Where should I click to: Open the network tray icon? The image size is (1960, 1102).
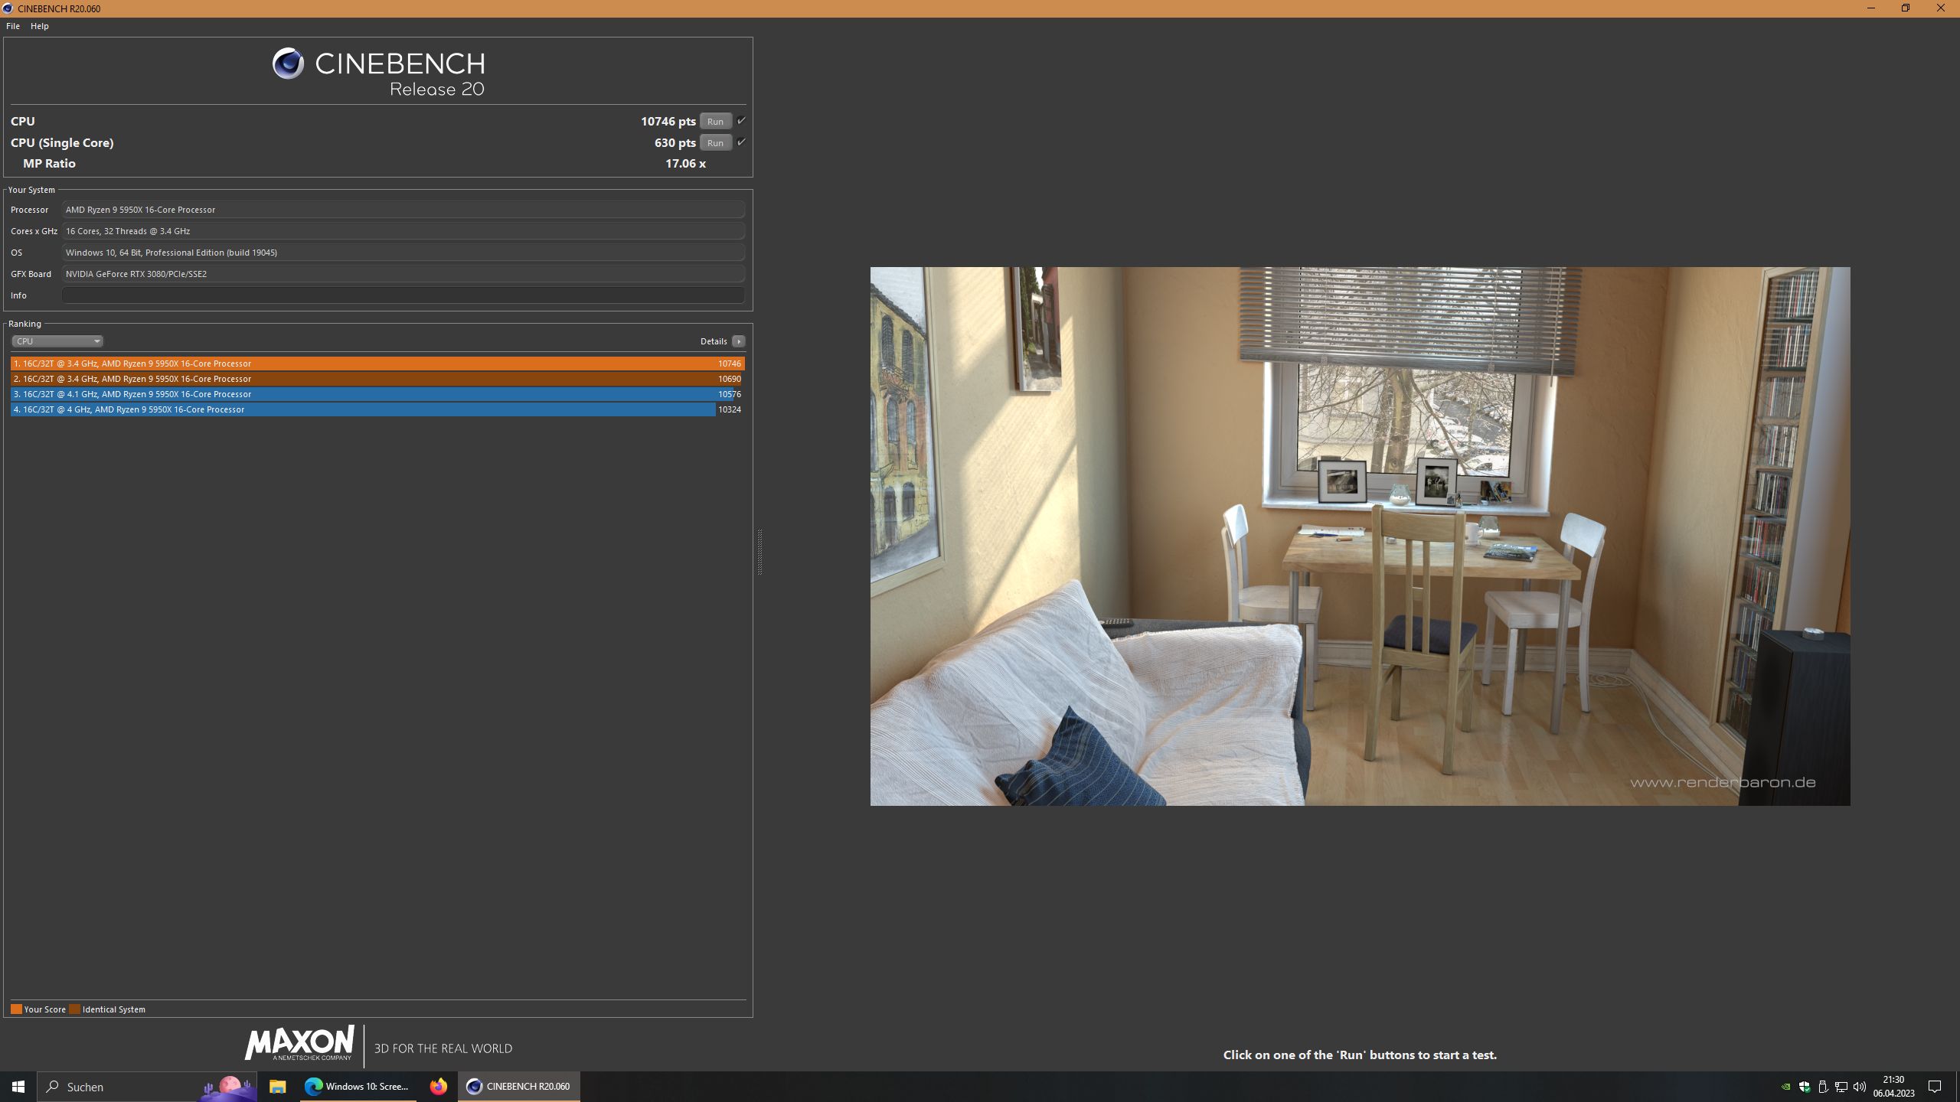[1841, 1087]
